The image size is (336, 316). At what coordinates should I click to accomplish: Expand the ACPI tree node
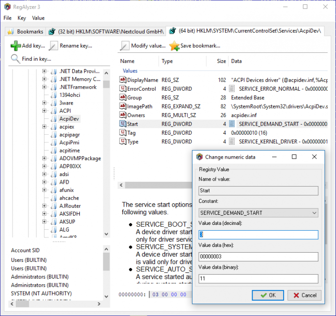coord(45,111)
